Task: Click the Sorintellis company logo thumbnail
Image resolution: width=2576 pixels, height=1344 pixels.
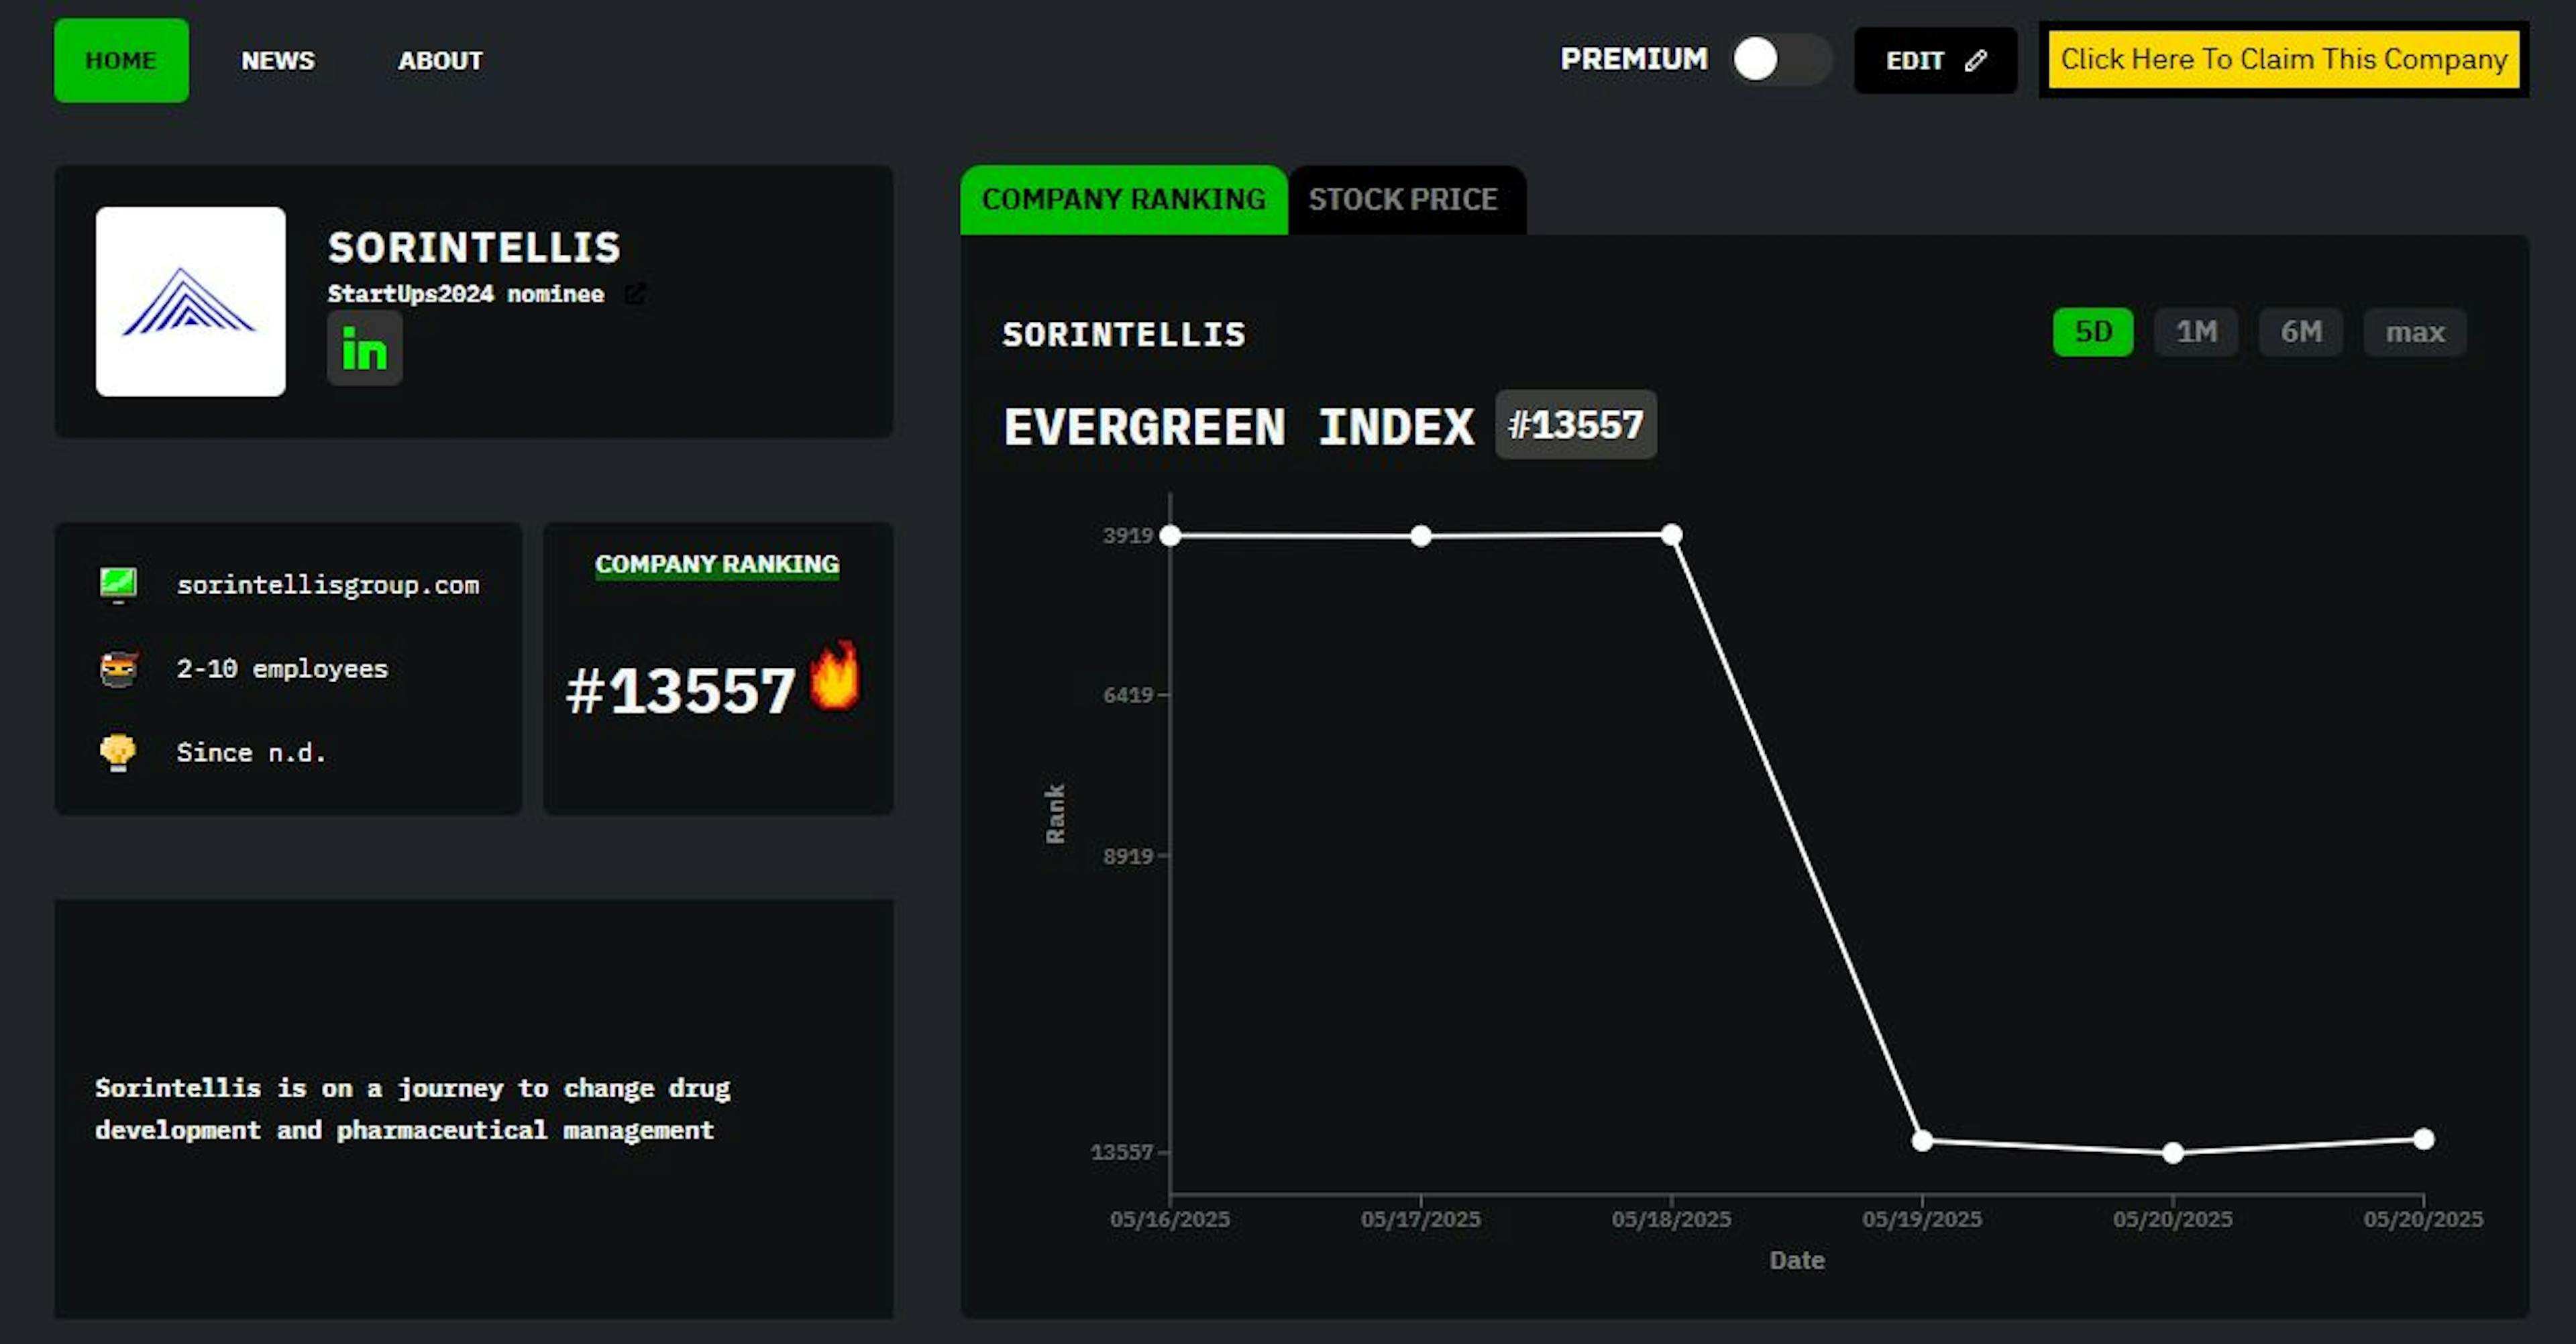Action: coord(190,301)
